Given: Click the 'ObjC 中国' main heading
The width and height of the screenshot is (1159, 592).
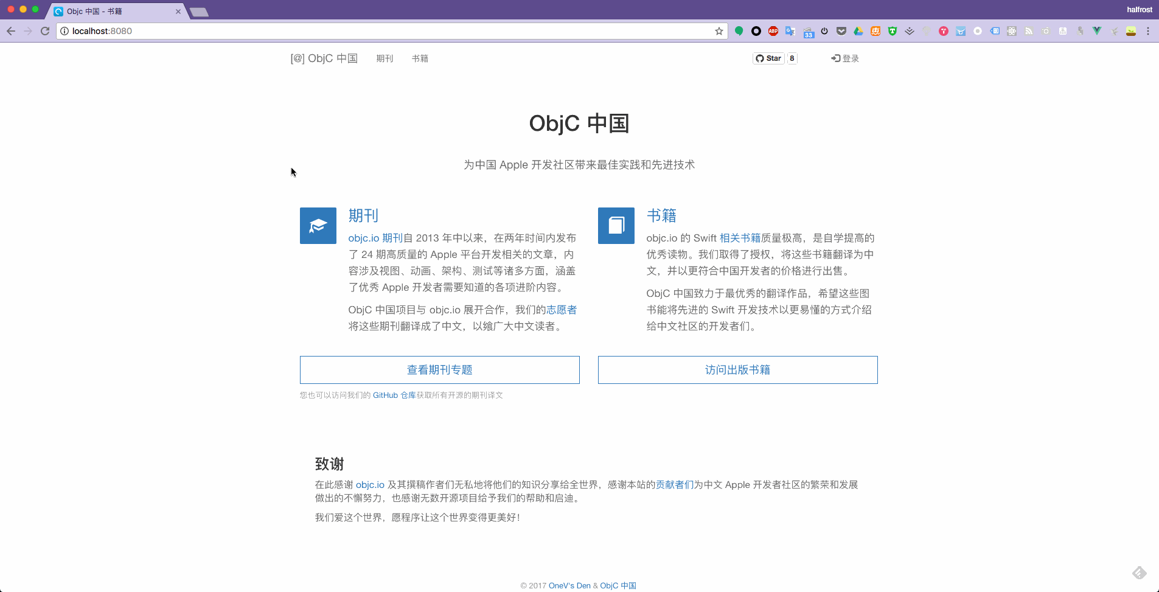Looking at the screenshot, I should point(579,124).
